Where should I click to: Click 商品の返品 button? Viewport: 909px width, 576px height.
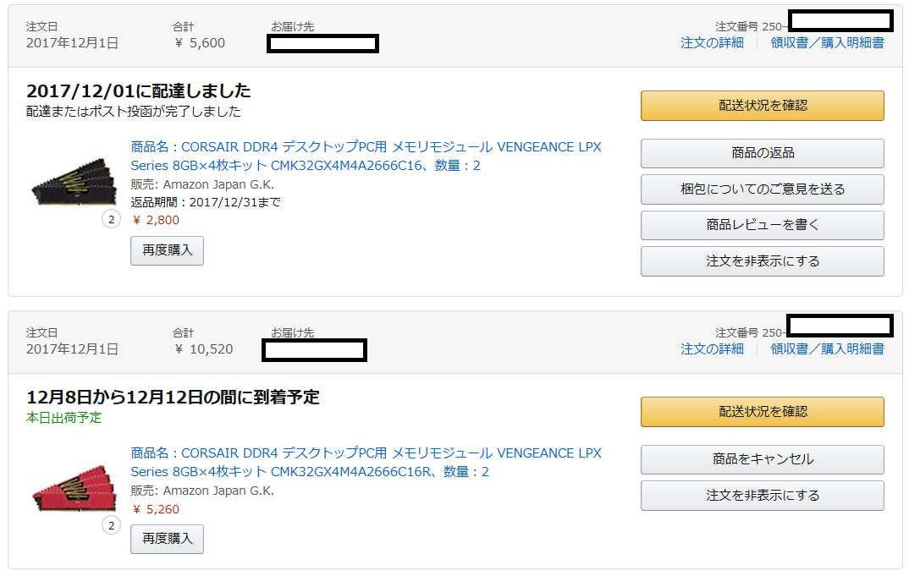762,154
